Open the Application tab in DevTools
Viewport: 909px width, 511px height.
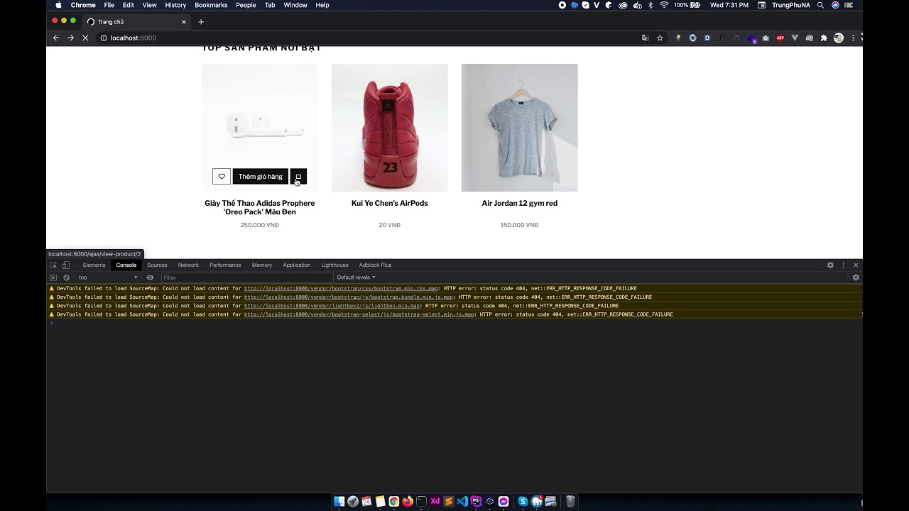click(297, 265)
